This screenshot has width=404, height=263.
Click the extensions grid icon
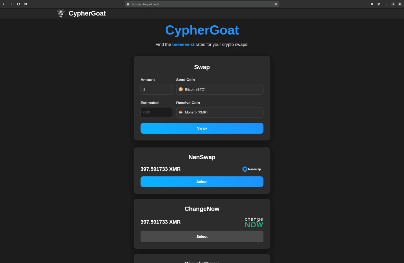pos(372,4)
